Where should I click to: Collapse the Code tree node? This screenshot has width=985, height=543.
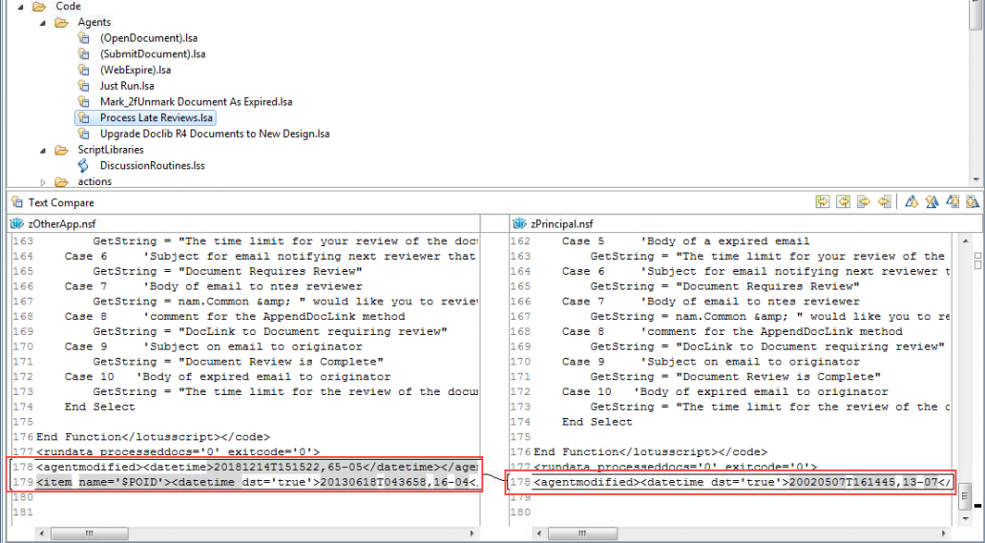21,7
